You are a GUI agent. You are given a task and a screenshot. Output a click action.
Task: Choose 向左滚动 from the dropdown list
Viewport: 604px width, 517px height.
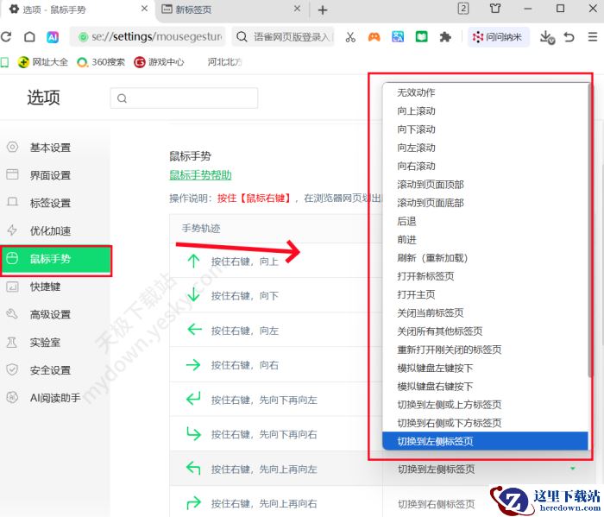click(485, 148)
